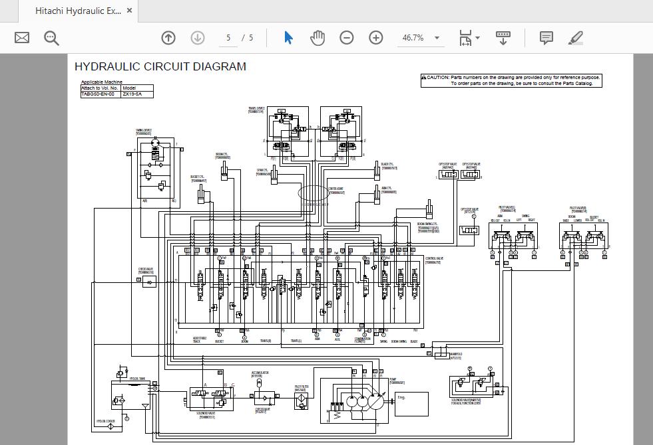Screen dimensions: 653x445
Task: Advance to the next page with the down arrow
Action: tap(198, 38)
